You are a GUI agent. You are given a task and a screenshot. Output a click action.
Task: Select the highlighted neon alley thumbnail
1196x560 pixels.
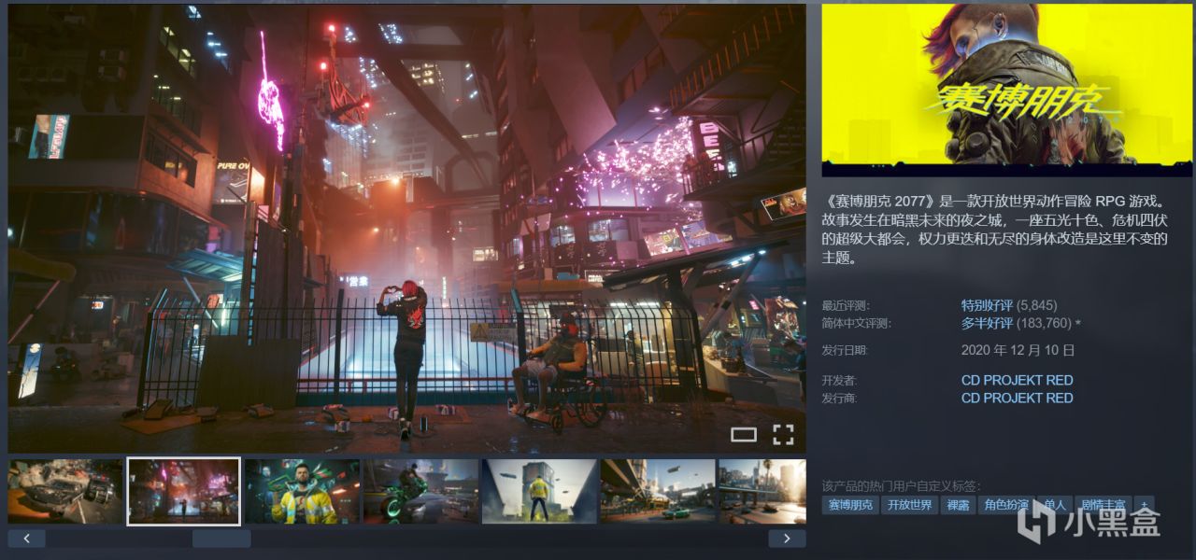(184, 491)
